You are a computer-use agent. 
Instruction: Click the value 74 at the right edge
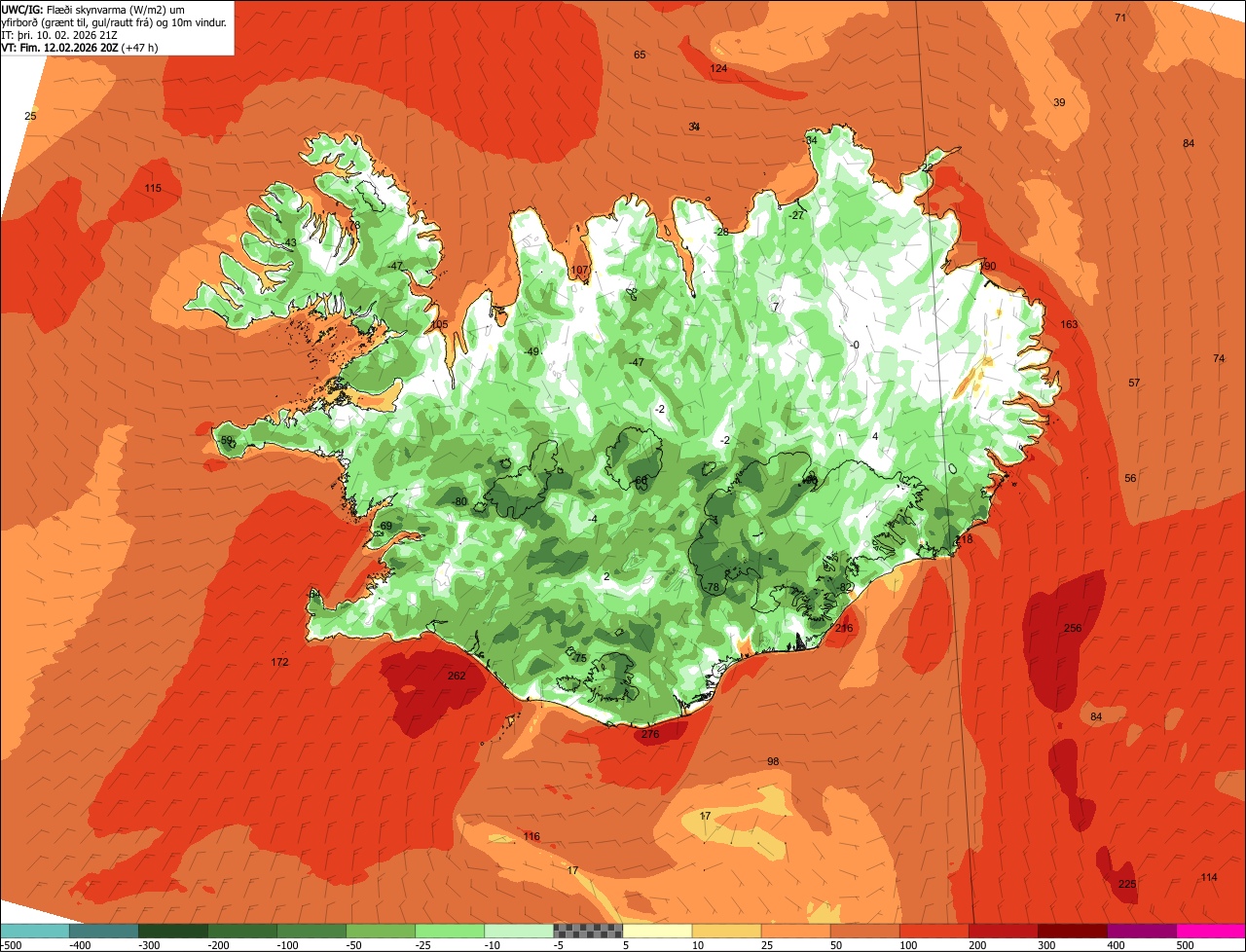pos(1219,358)
